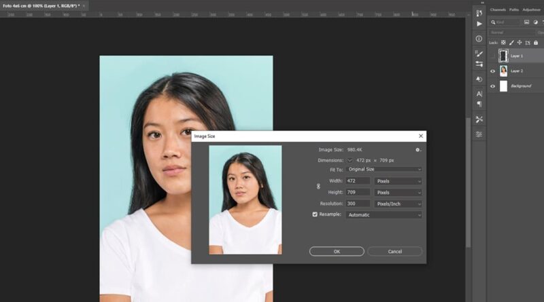Image resolution: width=544 pixels, height=302 pixels.
Task: Switch to the Paths panel tab
Action: tap(514, 10)
